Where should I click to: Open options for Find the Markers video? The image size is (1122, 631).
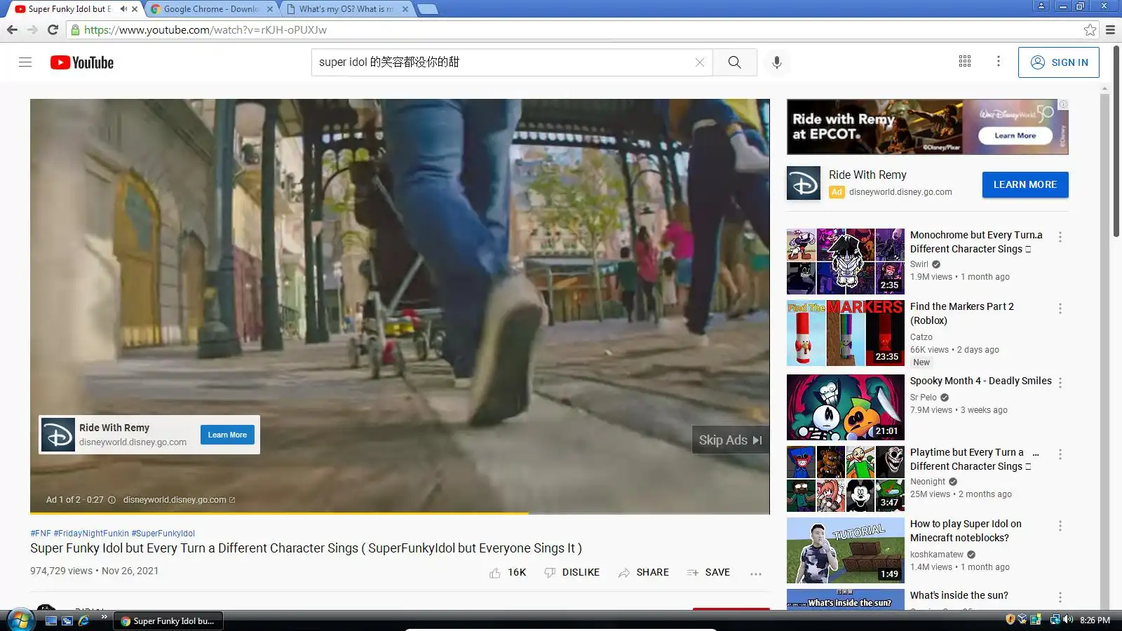click(1060, 308)
